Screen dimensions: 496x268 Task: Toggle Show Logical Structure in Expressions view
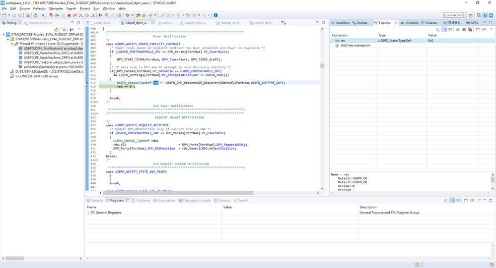click(444, 29)
